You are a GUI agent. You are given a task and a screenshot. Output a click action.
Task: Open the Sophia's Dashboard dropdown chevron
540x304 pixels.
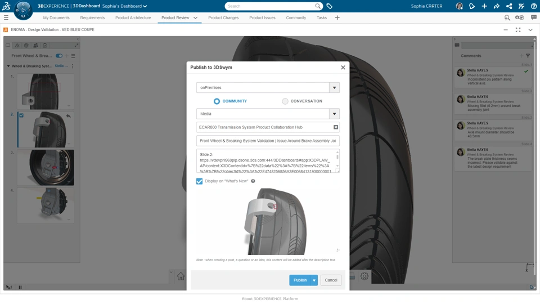145,6
